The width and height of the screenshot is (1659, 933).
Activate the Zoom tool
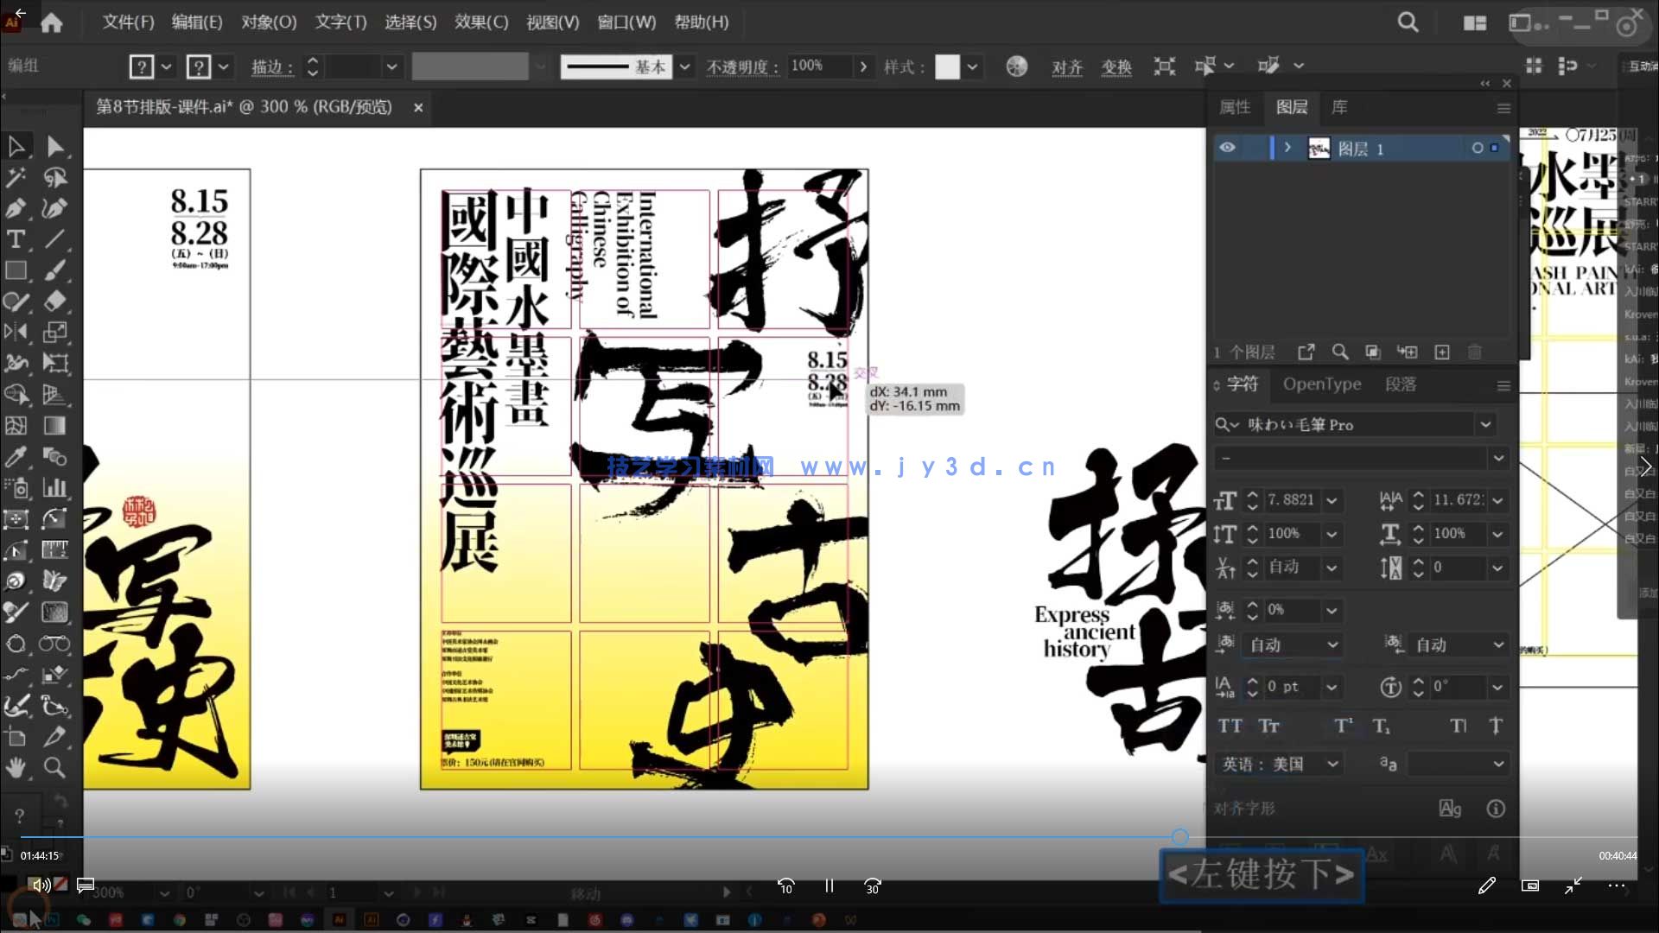coord(54,768)
